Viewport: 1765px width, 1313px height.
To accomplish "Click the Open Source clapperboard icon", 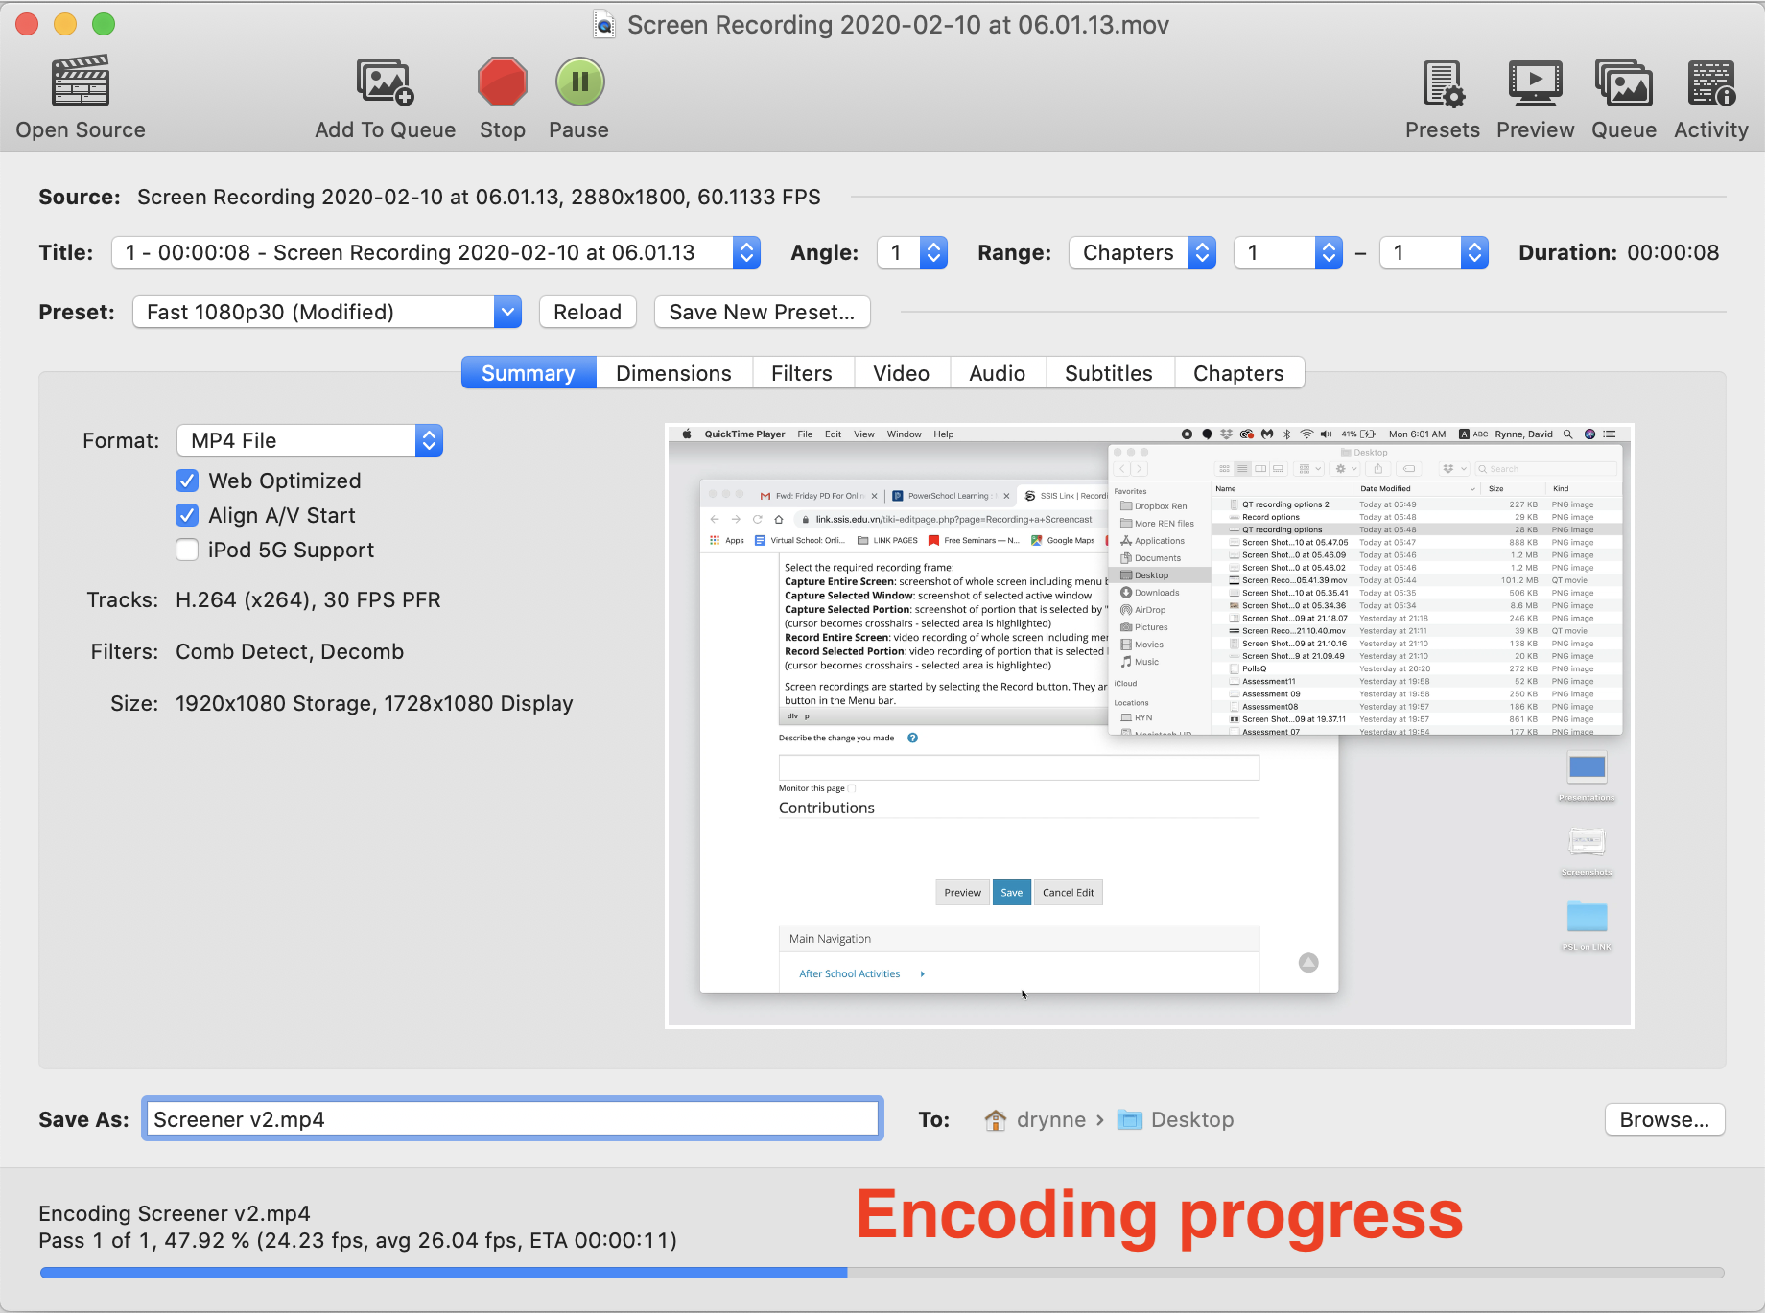I will click(81, 82).
